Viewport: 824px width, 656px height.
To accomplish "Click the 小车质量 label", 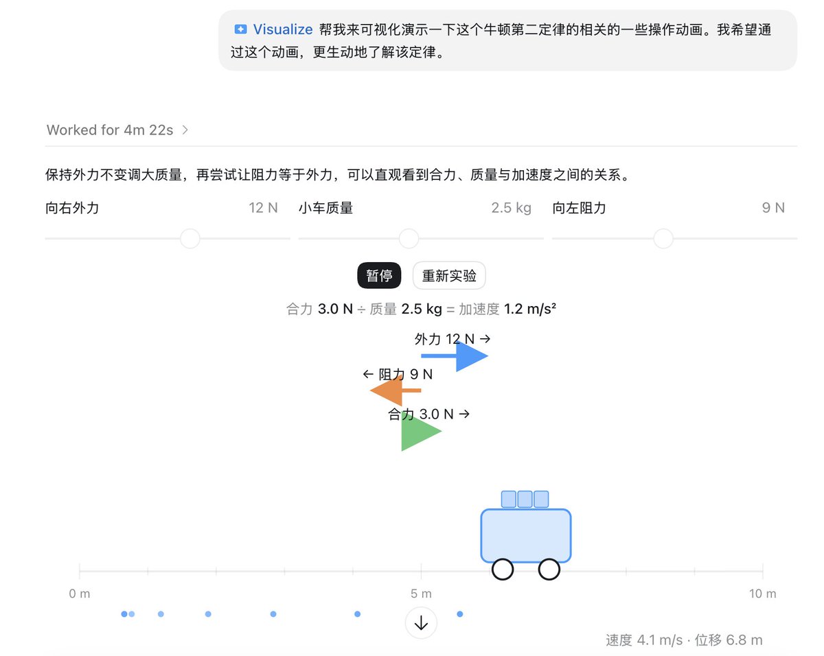I will [325, 208].
